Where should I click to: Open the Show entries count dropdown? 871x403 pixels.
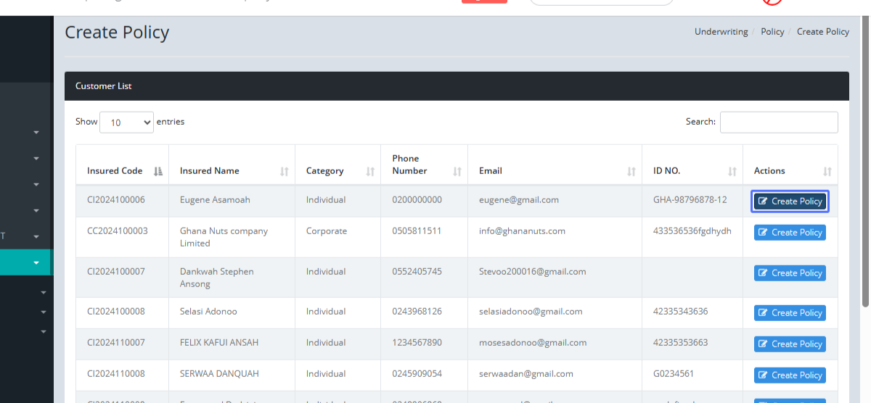[126, 122]
